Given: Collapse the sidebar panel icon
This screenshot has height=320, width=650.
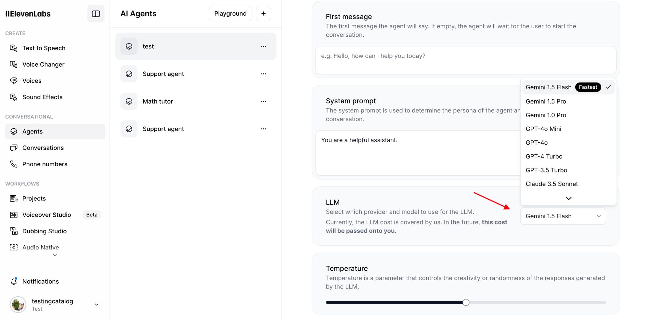Looking at the screenshot, I should 96,14.
